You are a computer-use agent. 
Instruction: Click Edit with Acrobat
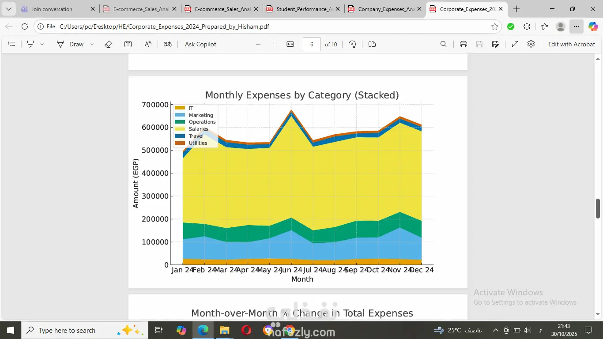coord(571,44)
